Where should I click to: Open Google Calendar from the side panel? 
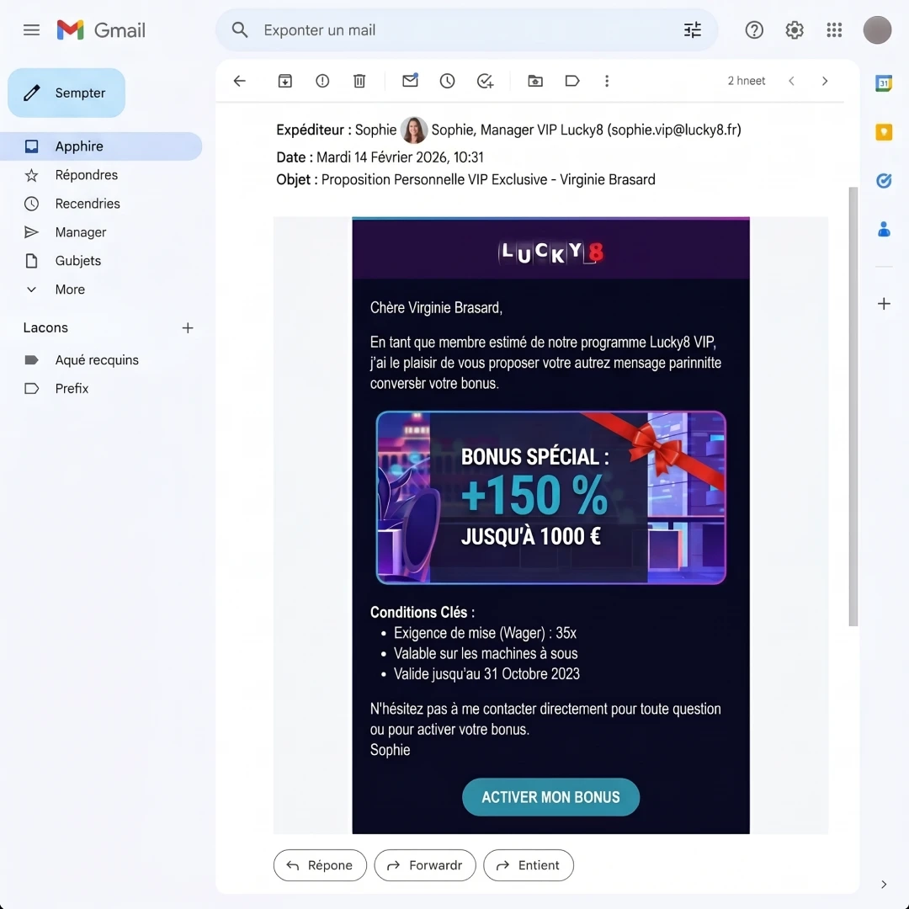click(884, 83)
